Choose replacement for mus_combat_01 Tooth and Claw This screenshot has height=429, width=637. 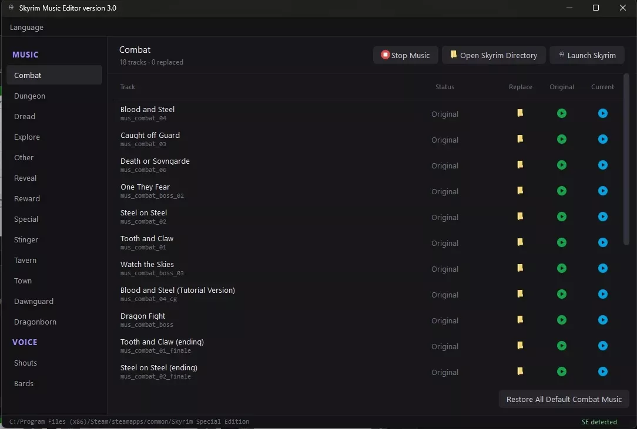point(520,242)
